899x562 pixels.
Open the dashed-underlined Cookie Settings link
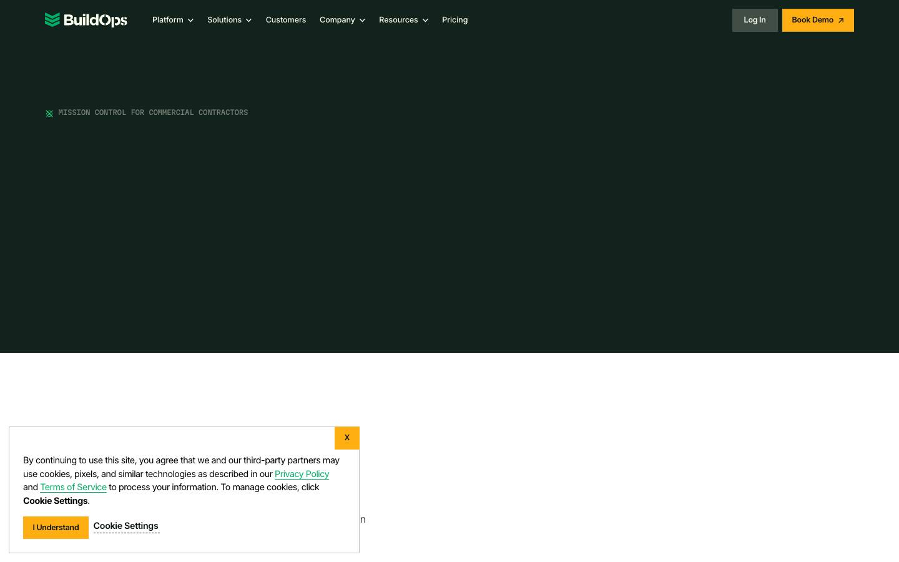pyautogui.click(x=126, y=526)
